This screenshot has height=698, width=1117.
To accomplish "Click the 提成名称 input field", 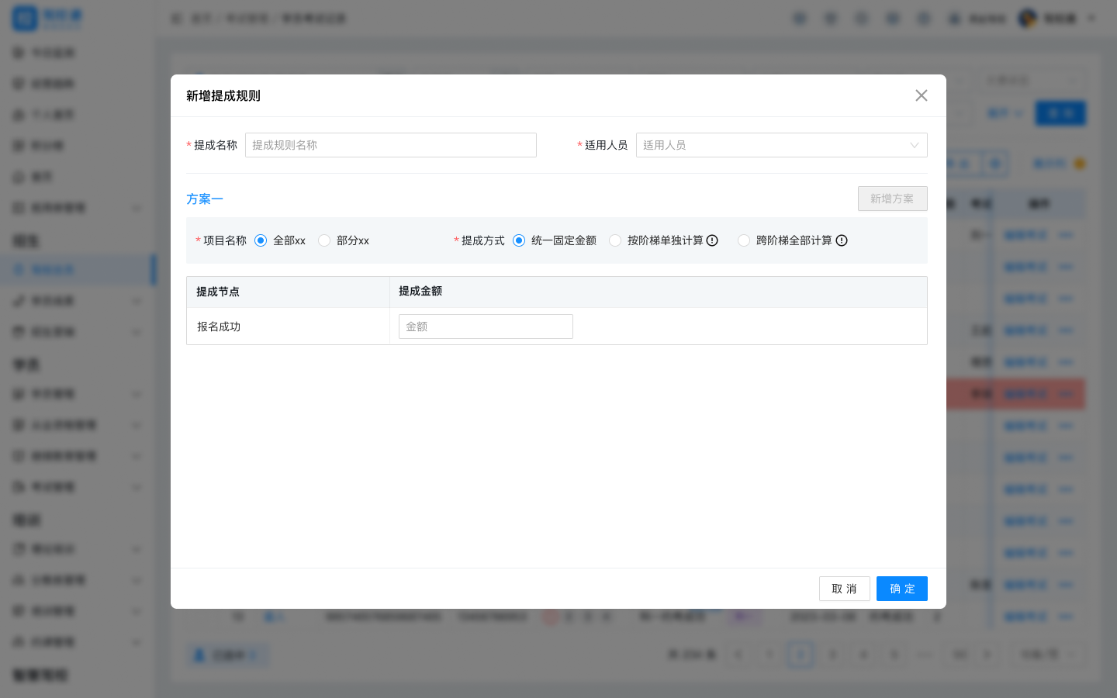I will tap(391, 145).
